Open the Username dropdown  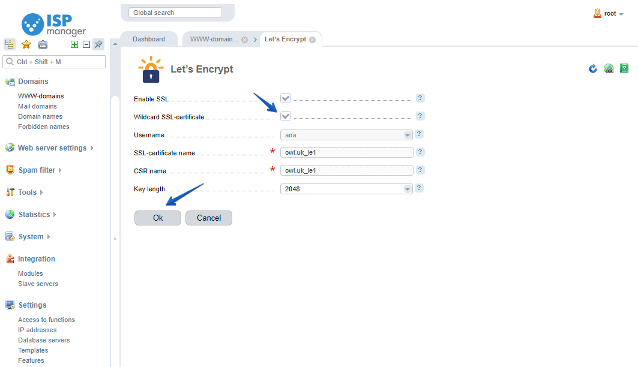346,135
